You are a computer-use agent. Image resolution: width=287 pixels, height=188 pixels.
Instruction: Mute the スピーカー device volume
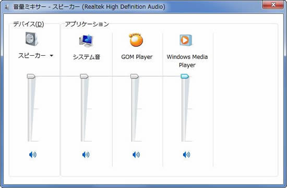33,155
